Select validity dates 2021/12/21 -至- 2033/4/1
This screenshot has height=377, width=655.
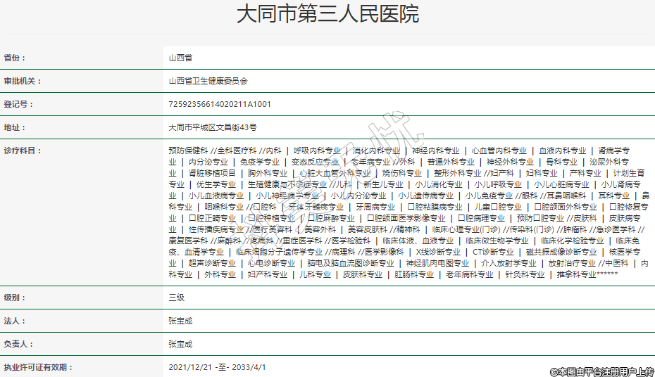click(218, 367)
